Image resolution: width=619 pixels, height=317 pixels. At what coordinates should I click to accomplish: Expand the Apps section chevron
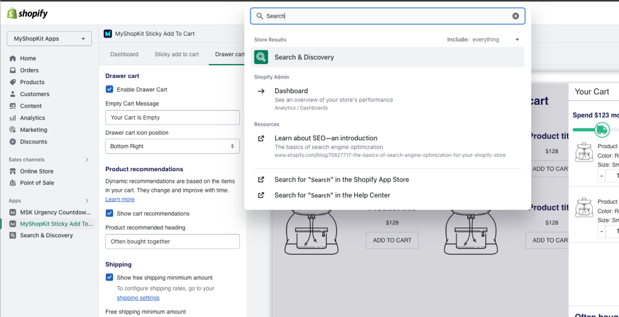(x=87, y=201)
